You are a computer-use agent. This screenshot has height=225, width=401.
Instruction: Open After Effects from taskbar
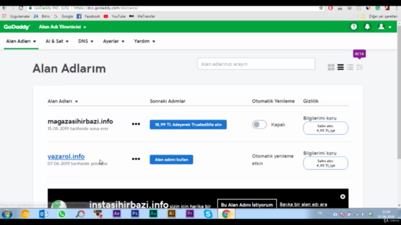117,214
